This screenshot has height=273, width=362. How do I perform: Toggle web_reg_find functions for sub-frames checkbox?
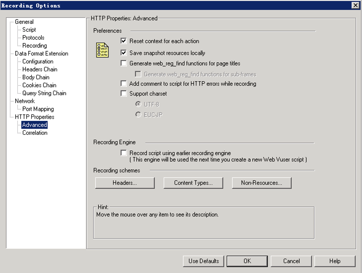pyautogui.click(x=138, y=74)
